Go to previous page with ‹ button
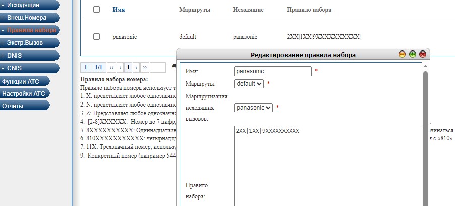The width and height of the screenshot is (455, 206). pyautogui.click(x=120, y=68)
